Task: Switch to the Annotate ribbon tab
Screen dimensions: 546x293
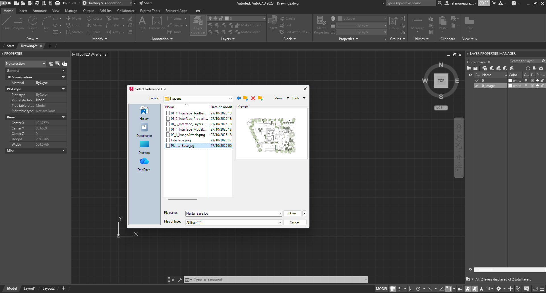Action: 40,11
